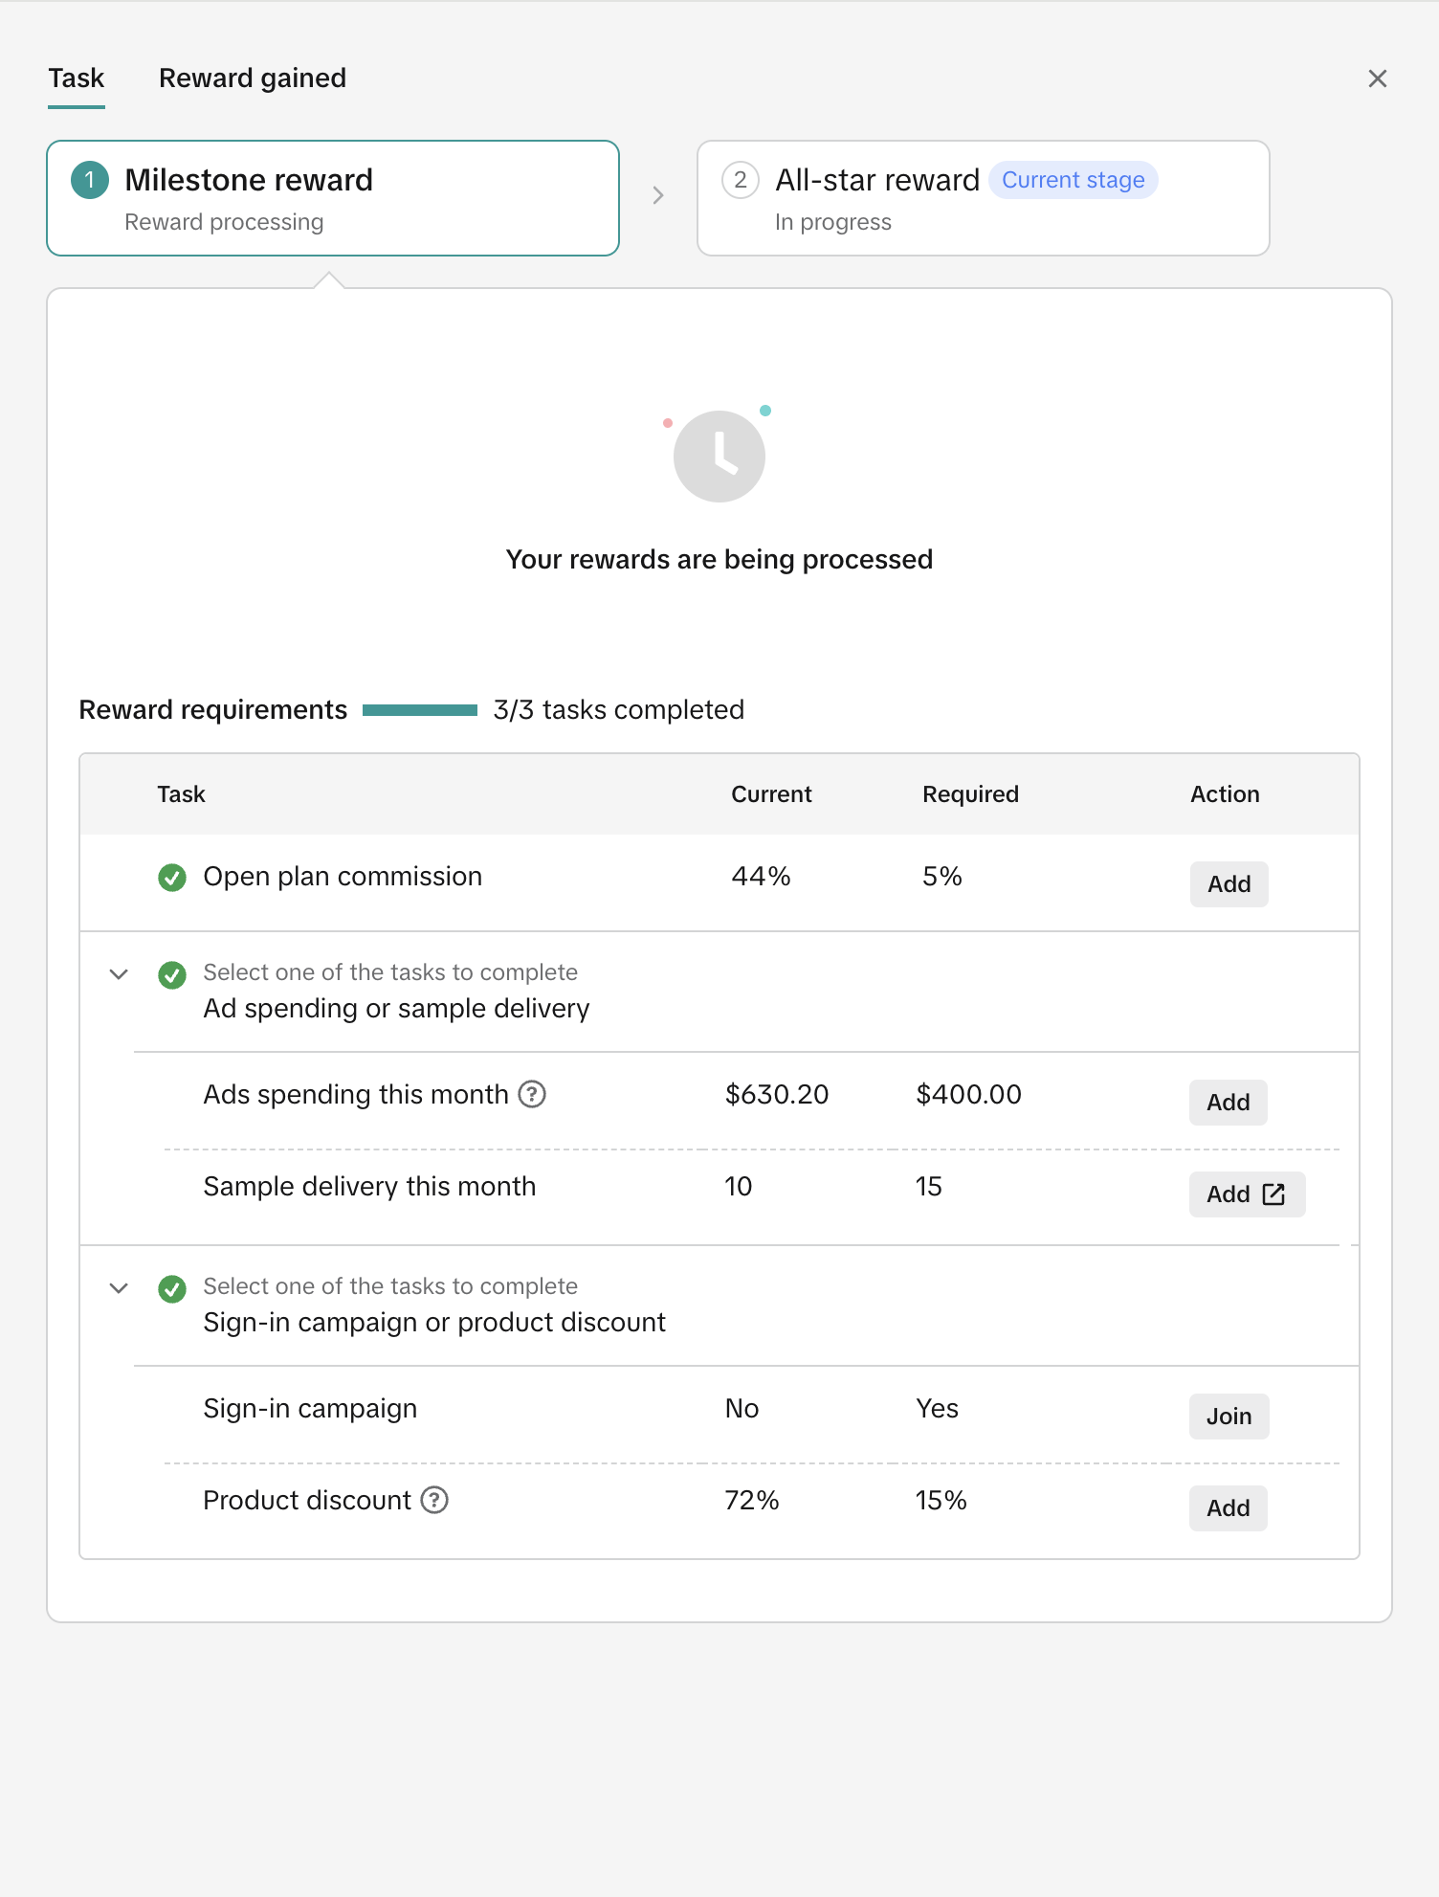This screenshot has height=1897, width=1439.
Task: Click the reward requirements progress bar
Action: 420,710
